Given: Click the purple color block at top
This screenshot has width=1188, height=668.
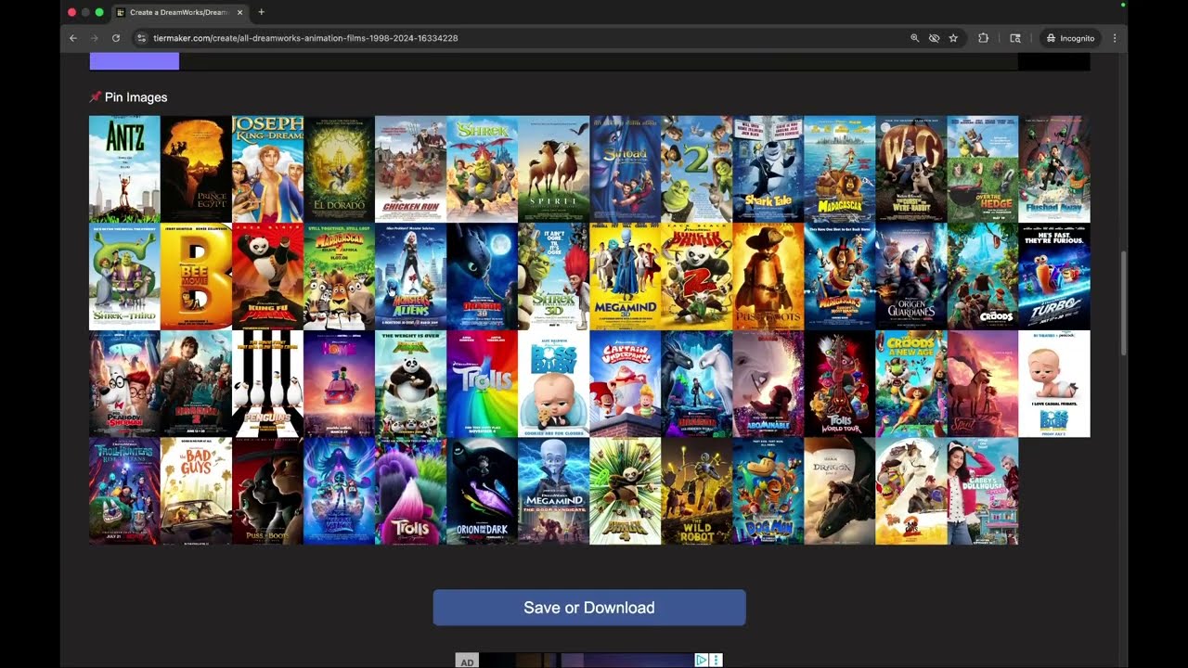Looking at the screenshot, I should pyautogui.click(x=135, y=61).
